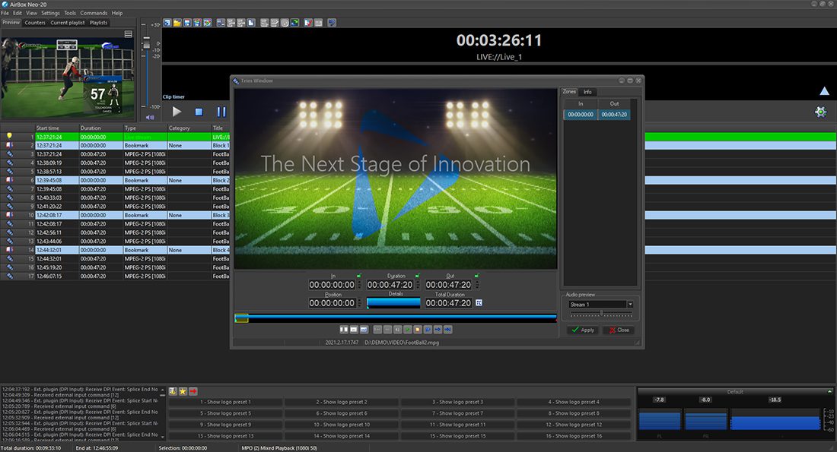Mute audio with the speaker icon
This screenshot has width=837, height=452.
[150, 116]
